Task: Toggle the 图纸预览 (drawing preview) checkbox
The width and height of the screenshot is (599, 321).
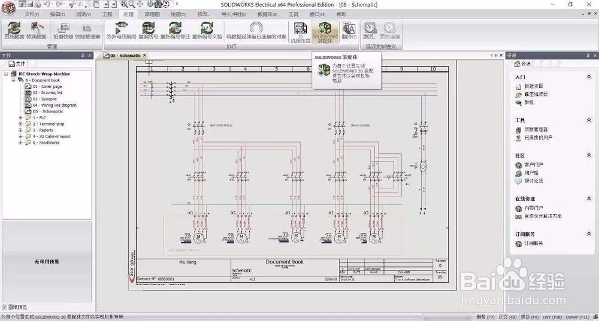Action: tap(5, 307)
